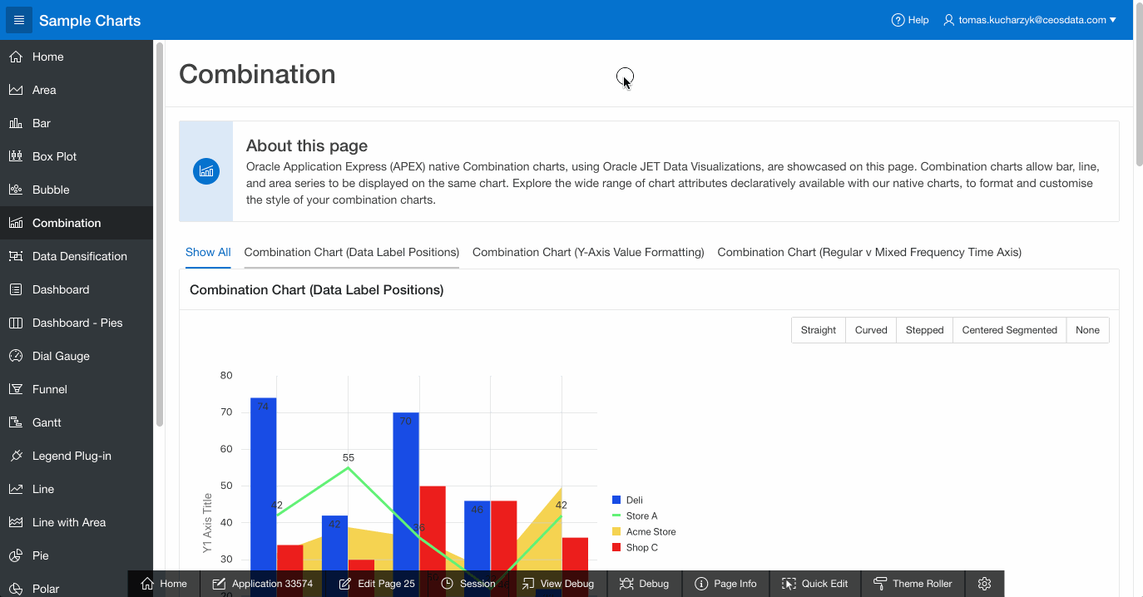Switch to the Show All tab
Screen dimensions: 1143x597
click(x=208, y=252)
